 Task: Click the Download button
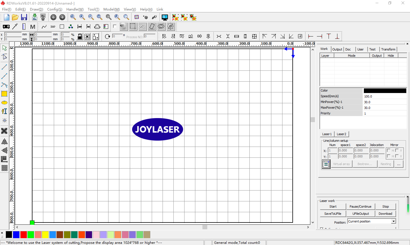click(x=386, y=214)
